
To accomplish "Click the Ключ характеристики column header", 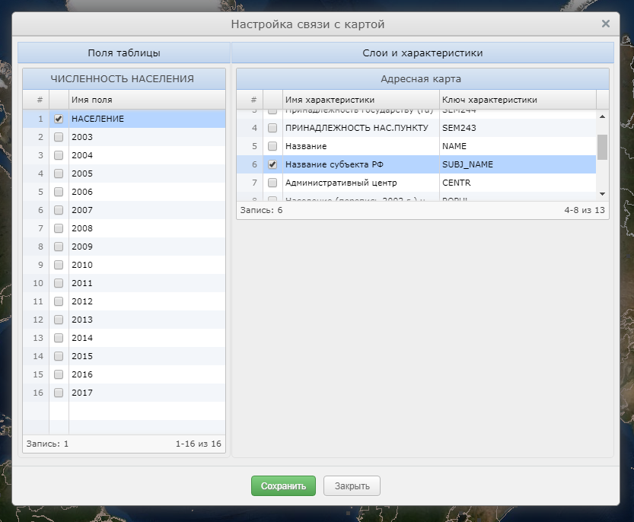I will 517,100.
